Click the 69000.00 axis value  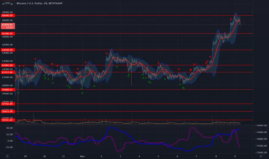(8, 12)
